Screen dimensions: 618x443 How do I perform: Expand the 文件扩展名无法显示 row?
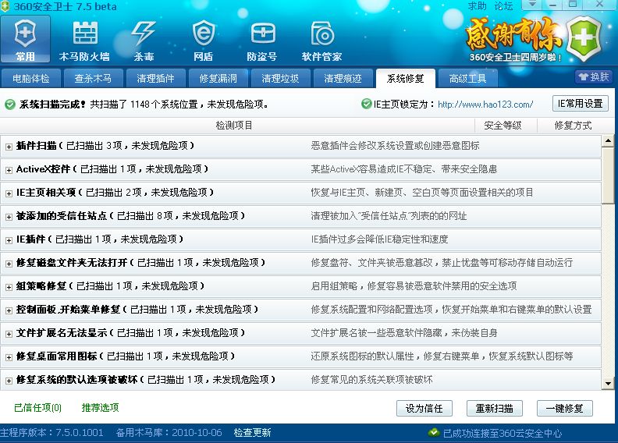9,334
